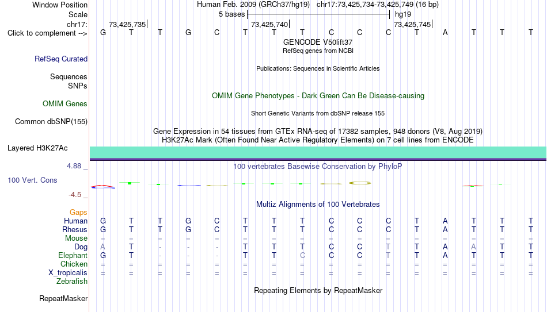This screenshot has height=312, width=547.
Task: Click the '5 bases' scale label
Action: click(x=231, y=14)
